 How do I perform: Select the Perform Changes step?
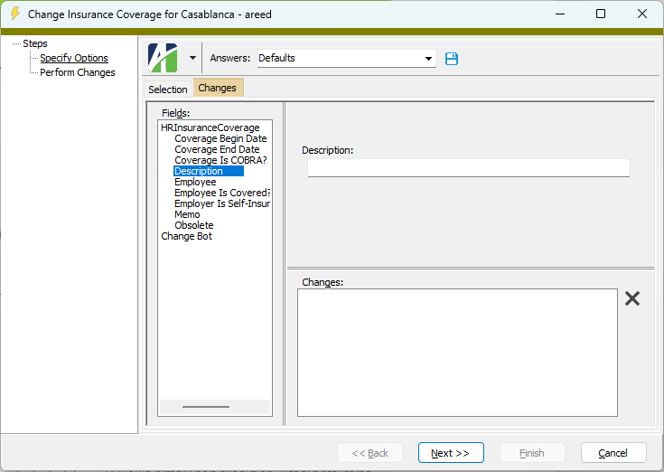[x=78, y=72]
